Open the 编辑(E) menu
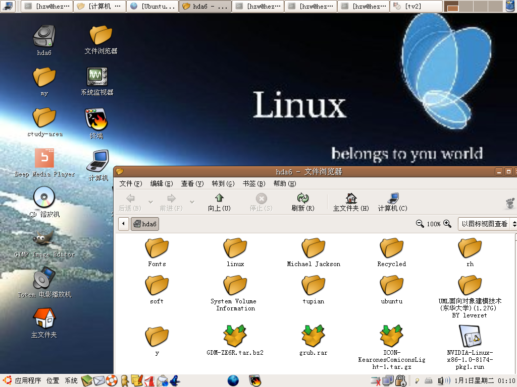This screenshot has height=387, width=517. point(162,183)
